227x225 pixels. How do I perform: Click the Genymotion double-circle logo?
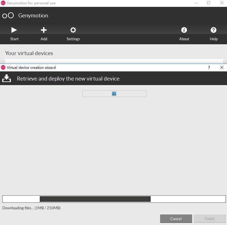[8, 15]
